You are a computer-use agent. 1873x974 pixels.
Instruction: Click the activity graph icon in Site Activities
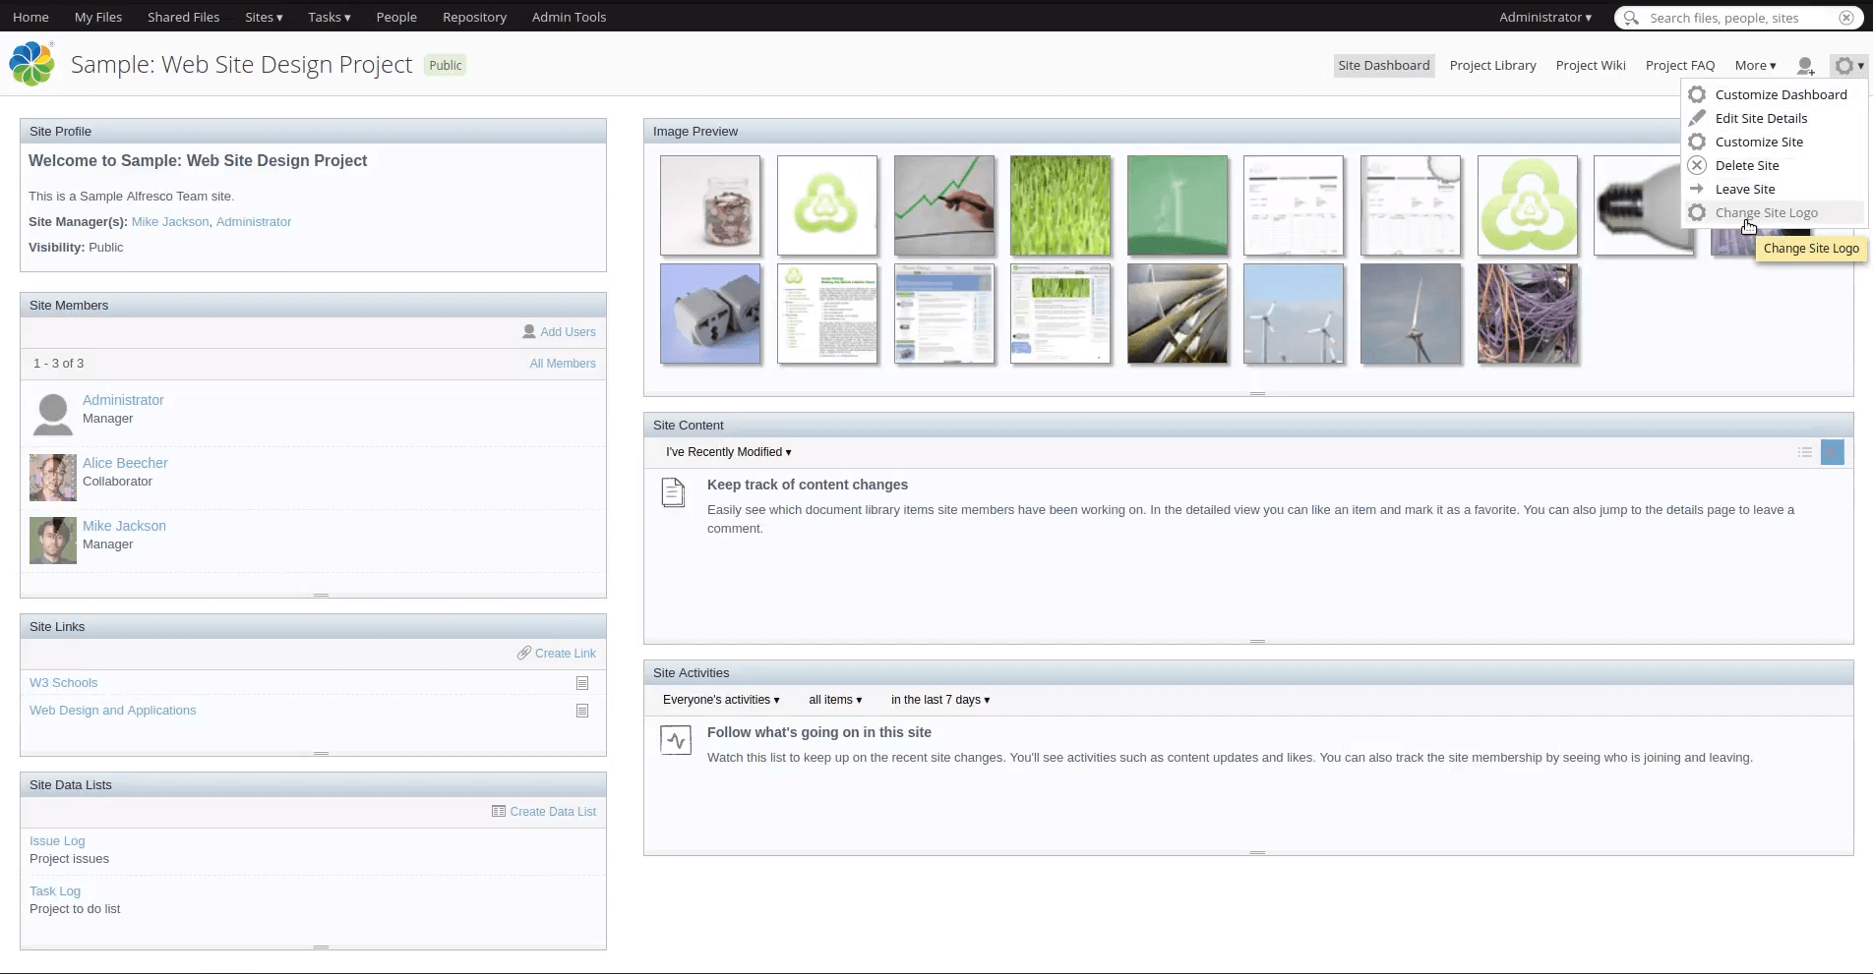675,739
